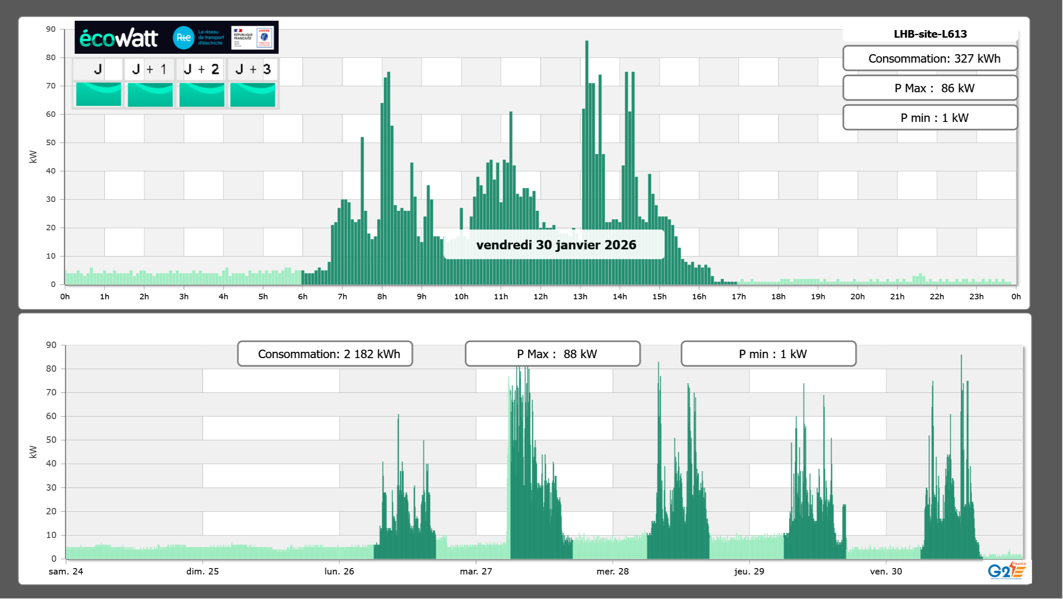Click the LHB-site-L613 title
This screenshot has height=599, width=1063.
[x=930, y=34]
